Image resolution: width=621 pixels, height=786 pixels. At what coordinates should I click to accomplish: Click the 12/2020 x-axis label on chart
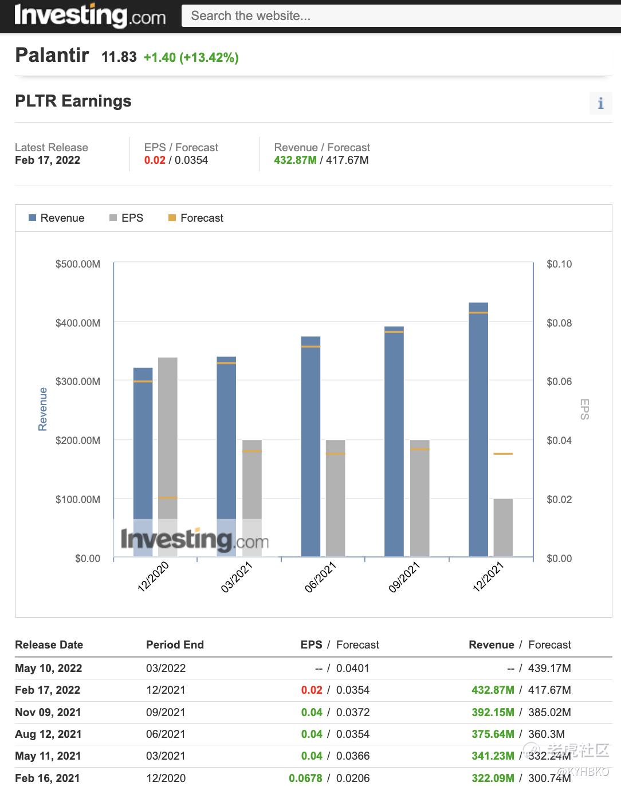point(153,576)
